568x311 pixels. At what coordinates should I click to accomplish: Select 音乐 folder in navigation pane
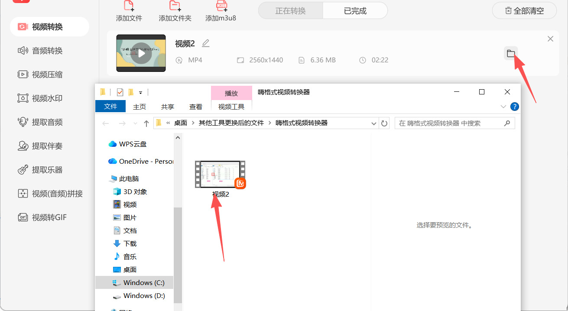point(125,256)
